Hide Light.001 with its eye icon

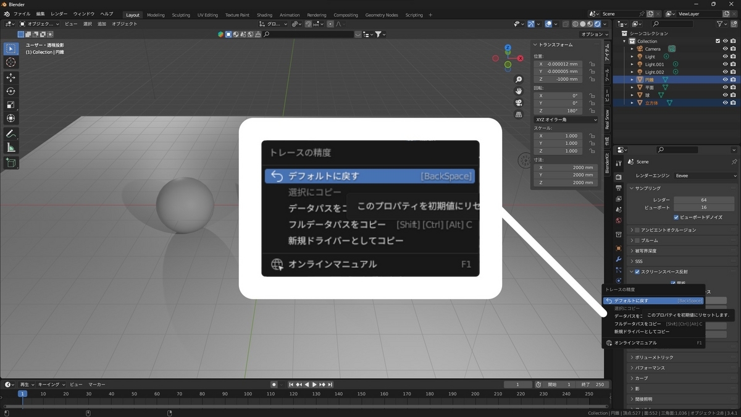point(725,64)
